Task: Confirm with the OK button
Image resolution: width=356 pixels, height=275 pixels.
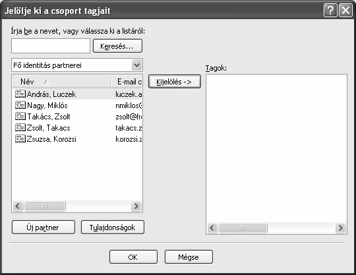Action: pos(133,257)
